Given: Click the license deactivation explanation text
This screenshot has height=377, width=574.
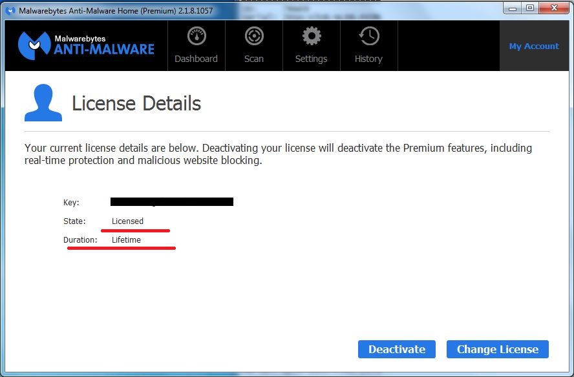Looking at the screenshot, I should pos(278,154).
